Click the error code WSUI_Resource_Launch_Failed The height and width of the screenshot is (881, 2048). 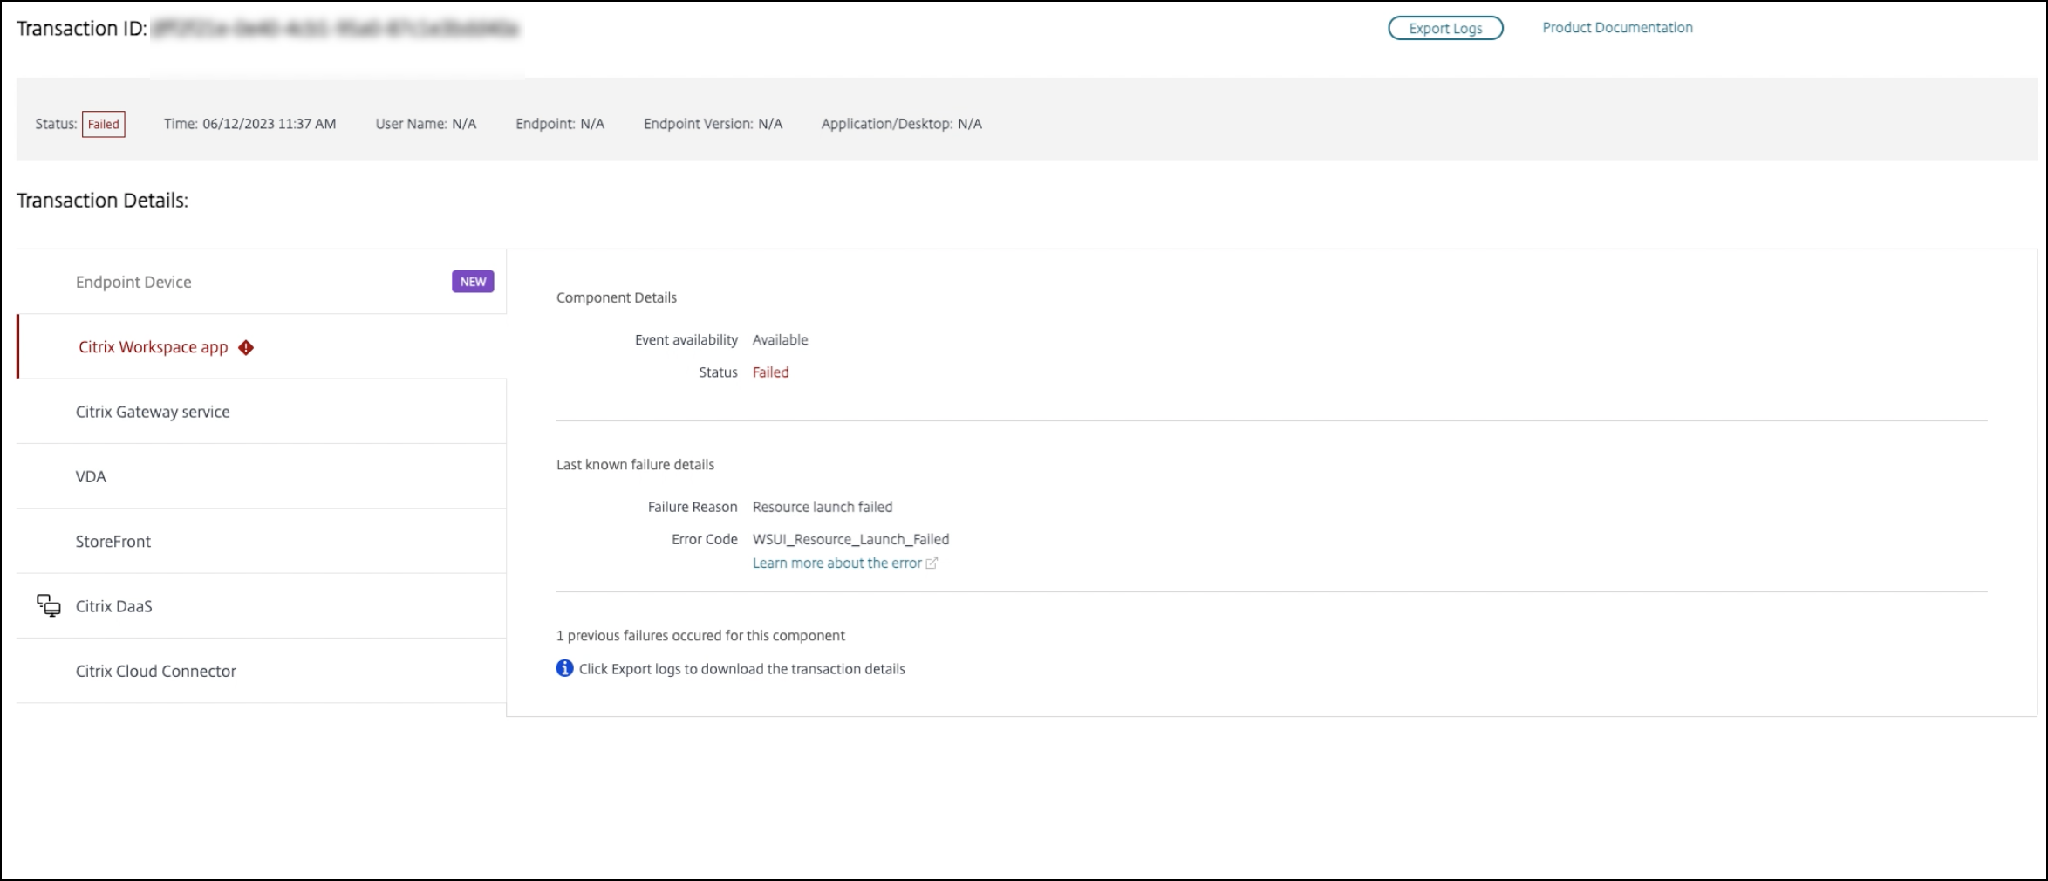tap(850, 539)
